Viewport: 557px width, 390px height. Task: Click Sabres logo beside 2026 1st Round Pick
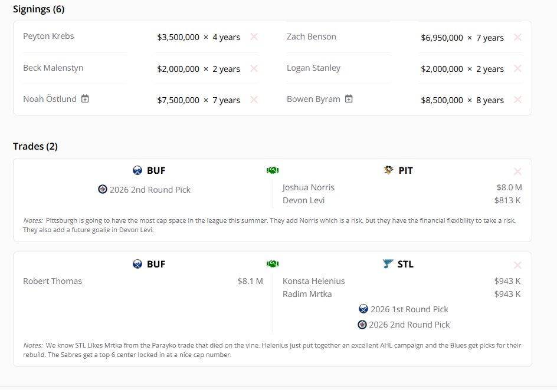(363, 309)
